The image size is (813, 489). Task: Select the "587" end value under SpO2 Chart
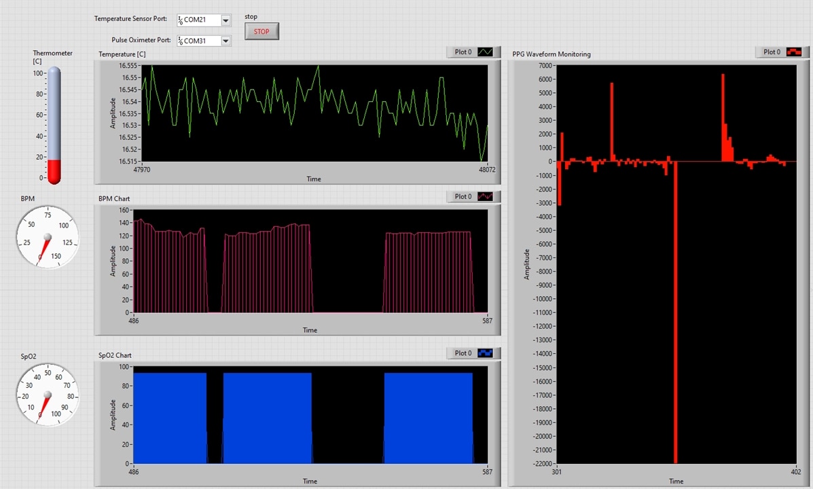(488, 472)
